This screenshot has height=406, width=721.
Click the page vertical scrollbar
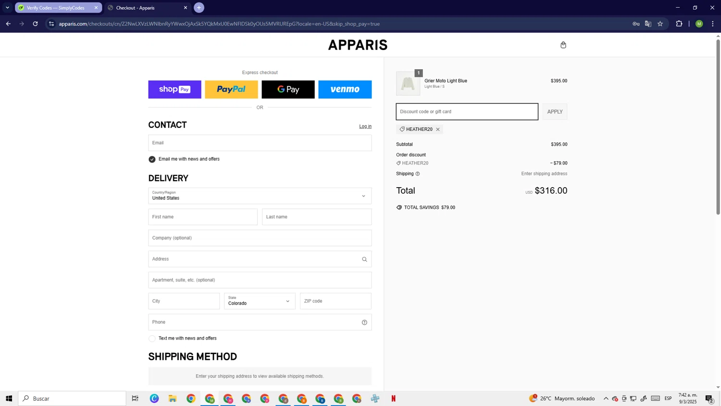718,127
